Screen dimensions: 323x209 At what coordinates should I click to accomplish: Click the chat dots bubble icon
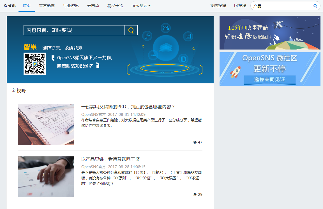[153, 55]
